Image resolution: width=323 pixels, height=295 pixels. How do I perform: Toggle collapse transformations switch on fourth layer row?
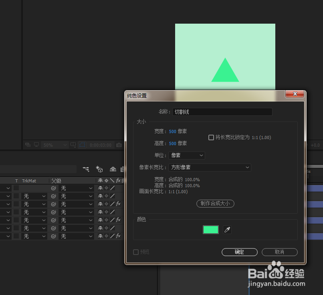click(x=106, y=212)
